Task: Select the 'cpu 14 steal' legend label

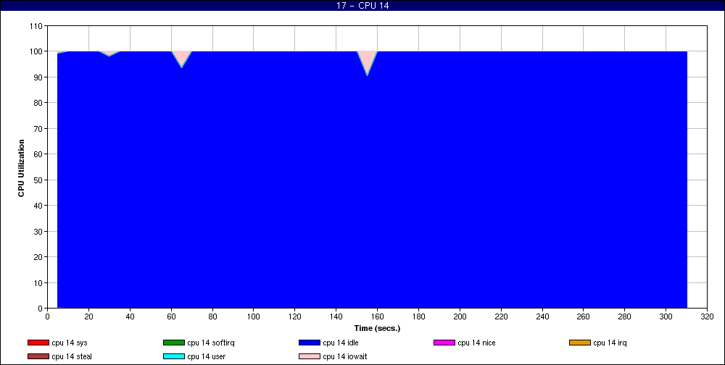Action: [72, 356]
